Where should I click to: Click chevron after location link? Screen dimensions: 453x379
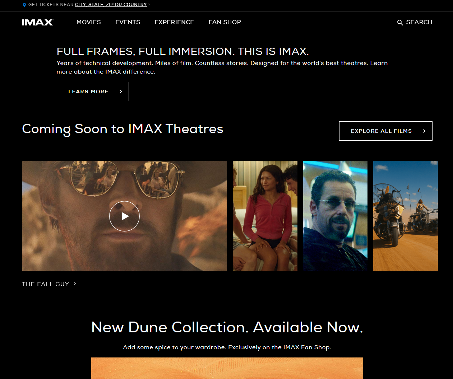tap(149, 4)
